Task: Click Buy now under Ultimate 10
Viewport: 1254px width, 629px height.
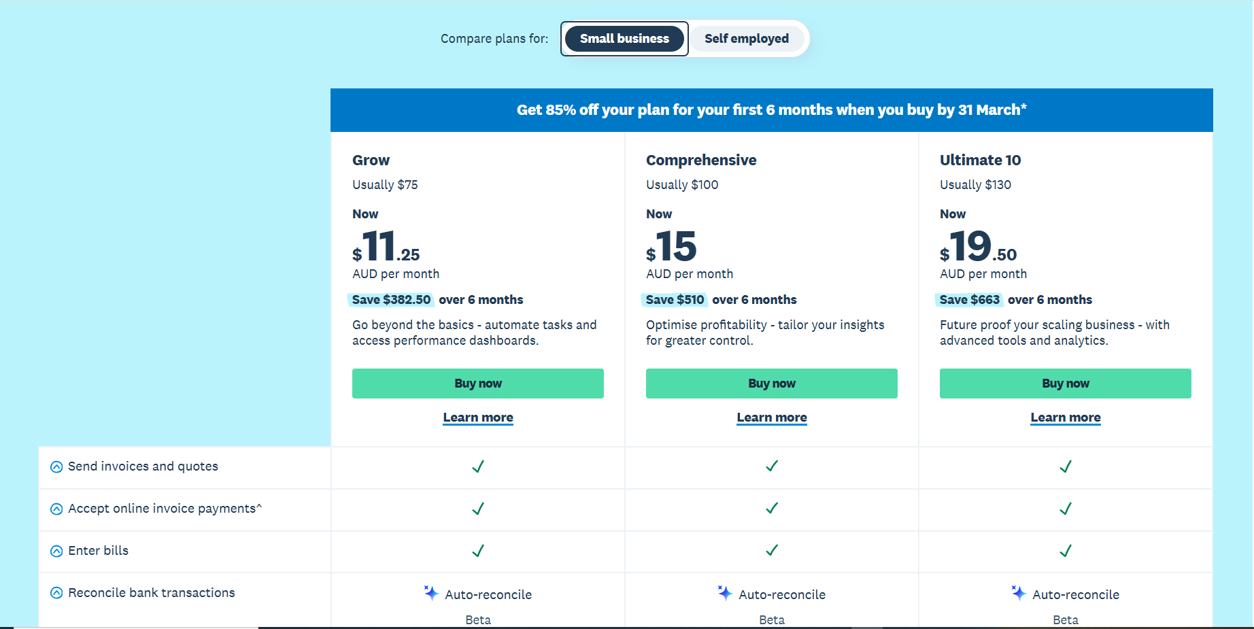Action: (x=1065, y=383)
